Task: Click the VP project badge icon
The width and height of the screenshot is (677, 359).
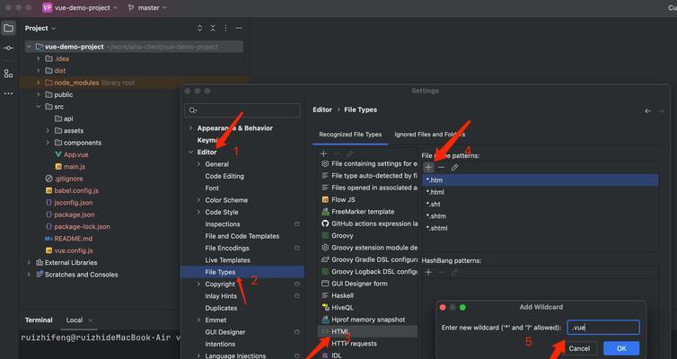Action: tap(47, 8)
